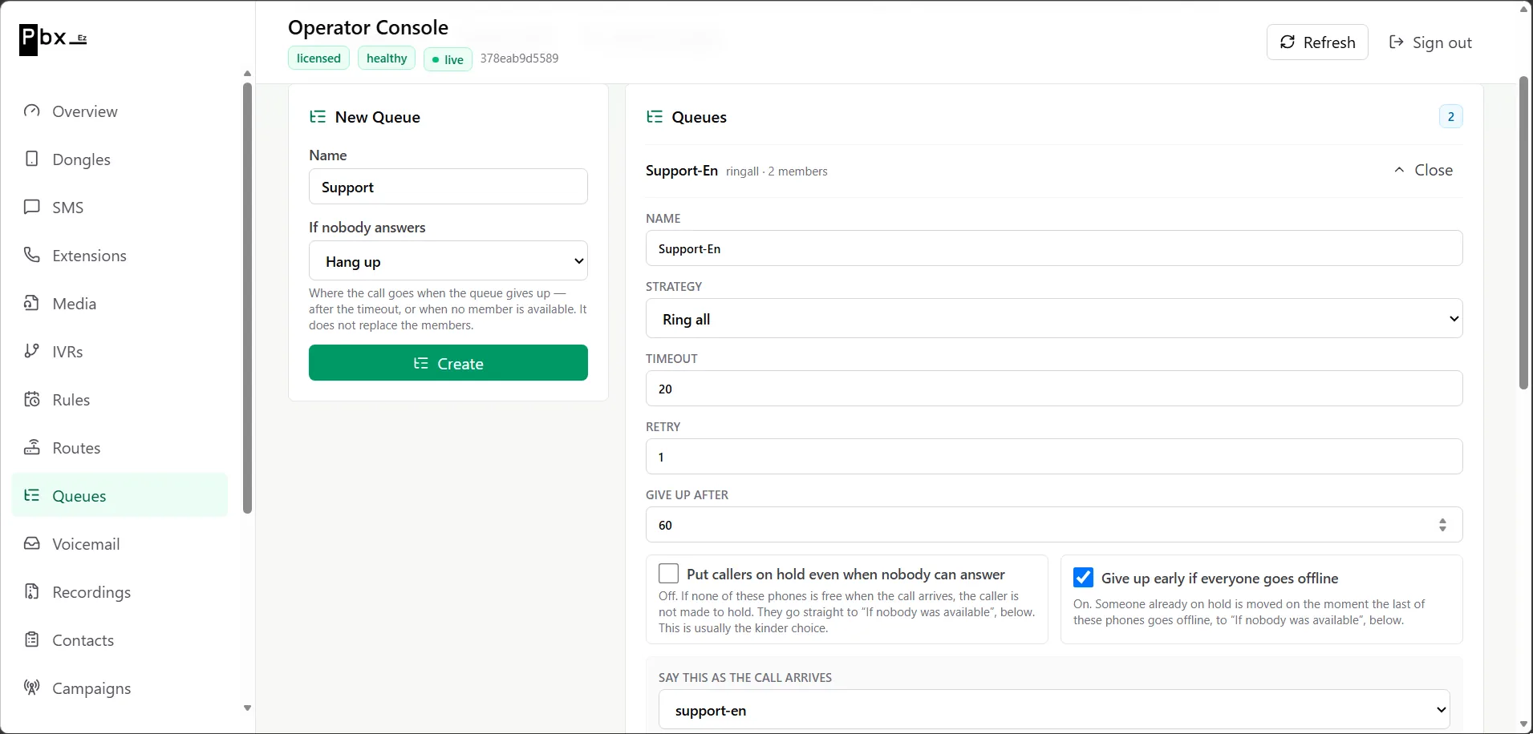The height and width of the screenshot is (734, 1533).
Task: Click the Overview gauge icon
Action: (32, 111)
